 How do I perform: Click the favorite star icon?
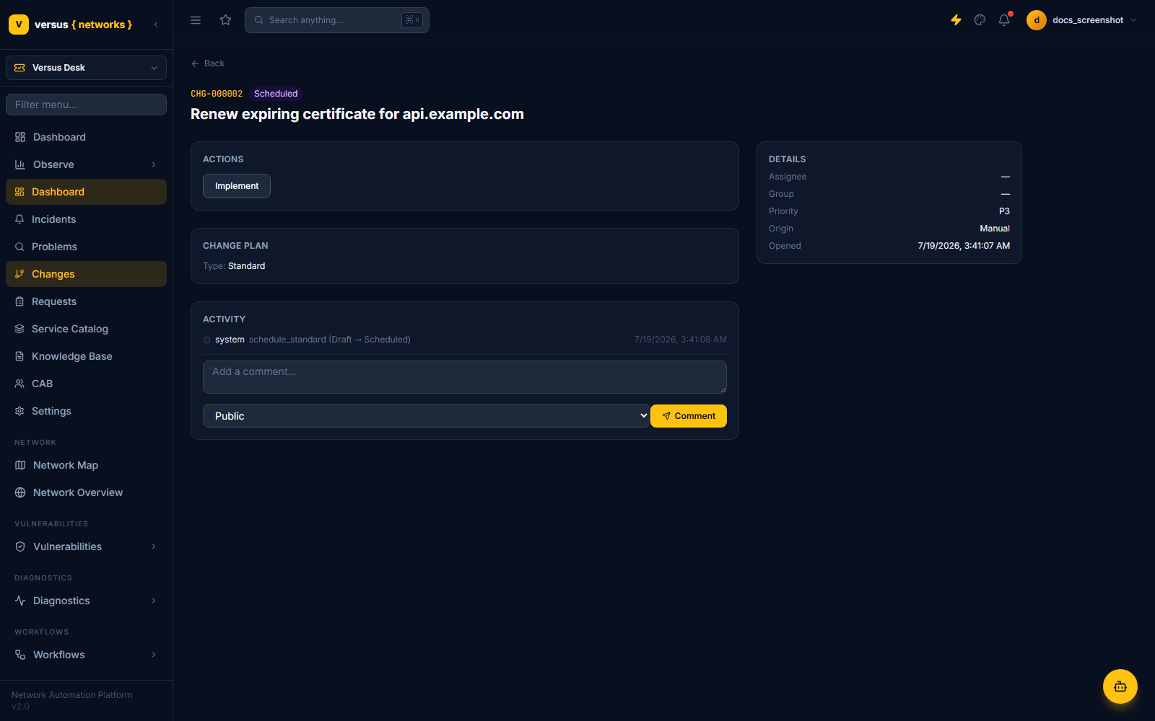(225, 20)
